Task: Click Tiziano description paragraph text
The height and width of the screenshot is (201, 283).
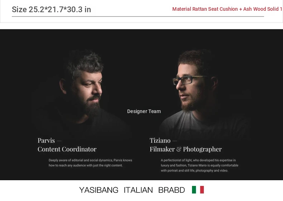Action: coord(200,165)
